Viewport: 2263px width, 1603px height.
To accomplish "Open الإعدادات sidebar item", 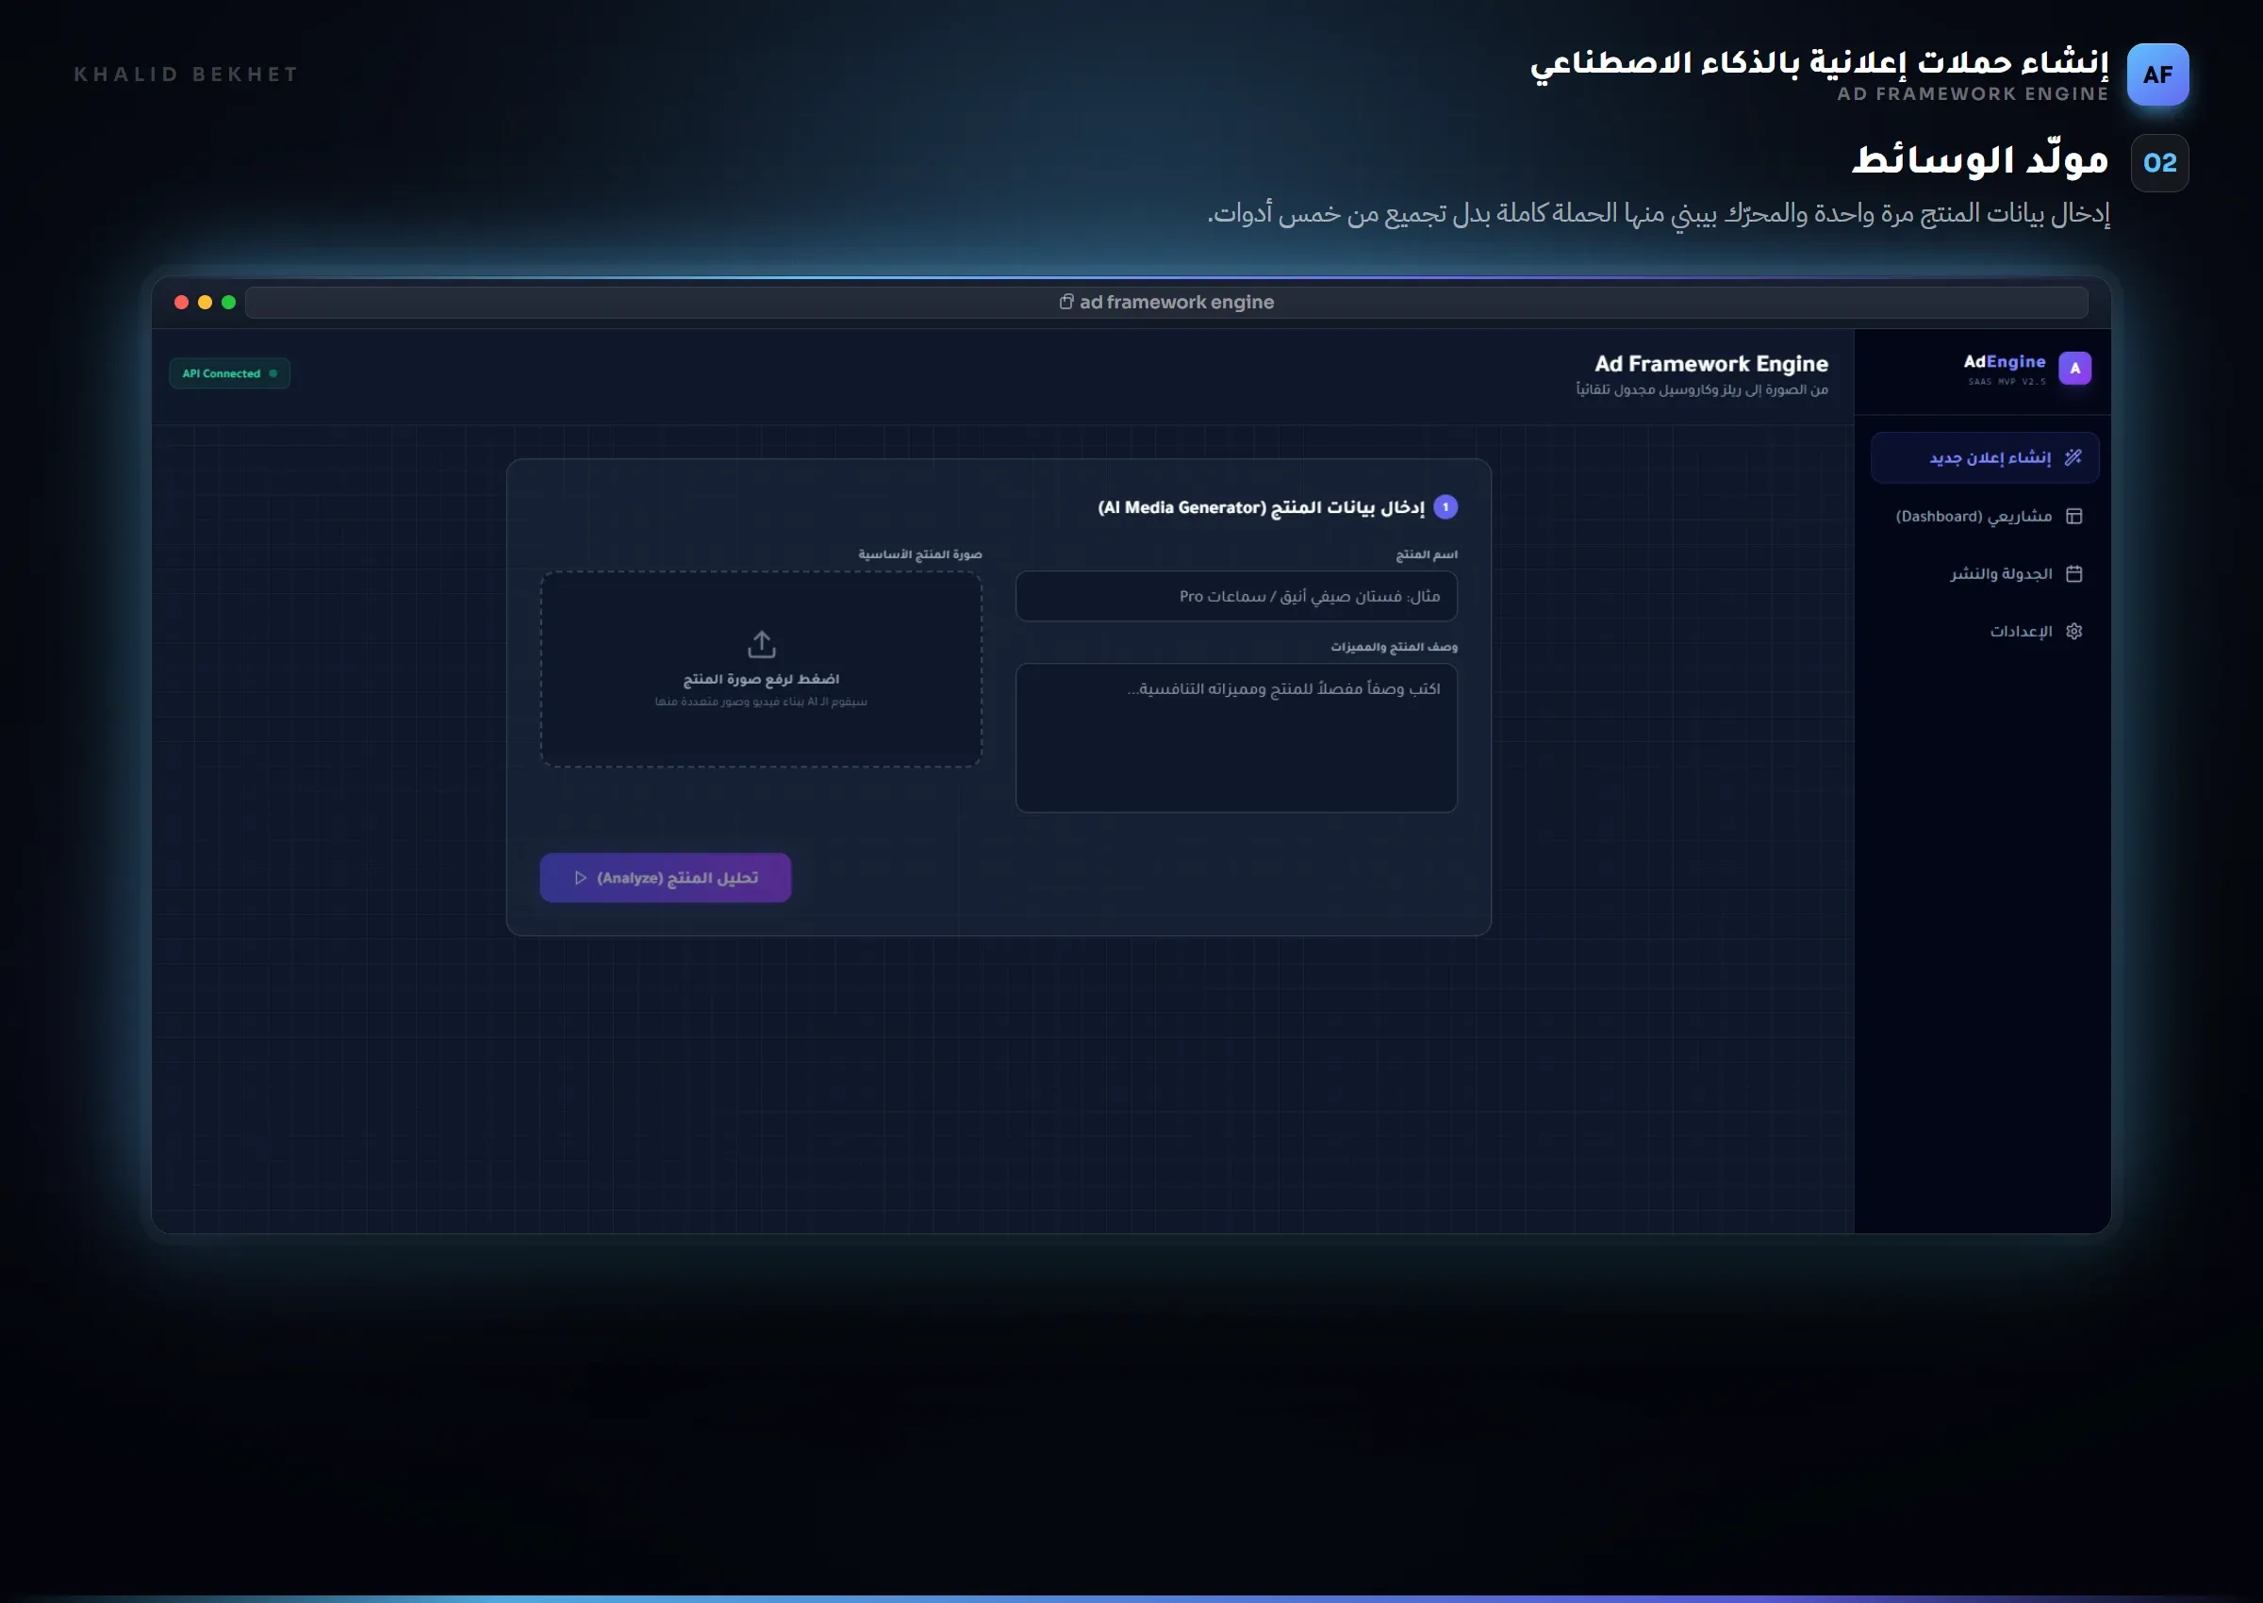I will pos(1984,631).
